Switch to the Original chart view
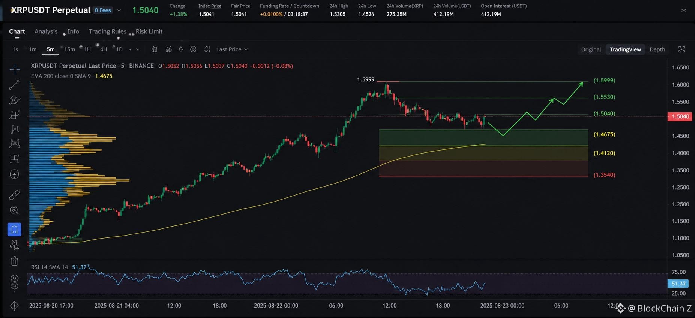Screen dimensions: 695x318 pos(591,49)
